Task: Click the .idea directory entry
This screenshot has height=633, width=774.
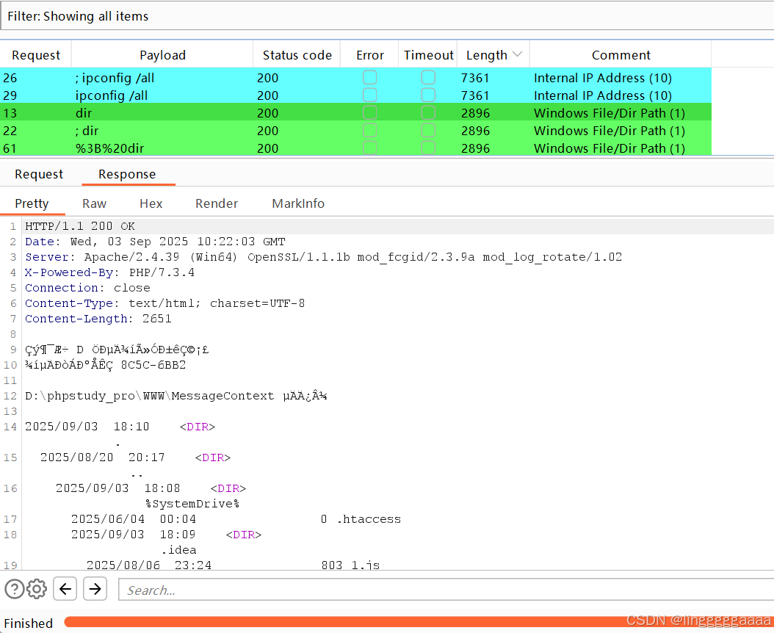Action: (178, 549)
